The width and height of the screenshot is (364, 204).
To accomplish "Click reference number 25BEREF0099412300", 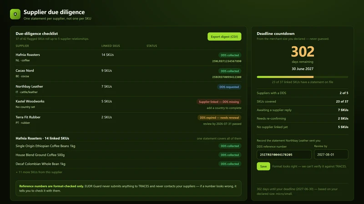I will click(x=227, y=77).
